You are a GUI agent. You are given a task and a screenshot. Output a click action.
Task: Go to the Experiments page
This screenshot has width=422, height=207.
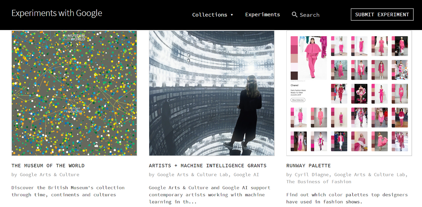[262, 14]
